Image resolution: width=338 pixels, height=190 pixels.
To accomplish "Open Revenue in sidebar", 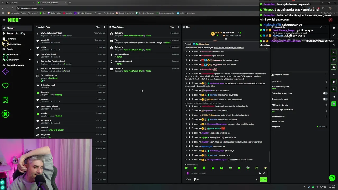I will point(16,39).
